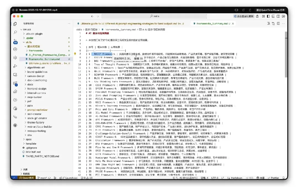Screen dimensions: 298x193
Task: Open the Search view in activity bar
Action: point(15,32)
